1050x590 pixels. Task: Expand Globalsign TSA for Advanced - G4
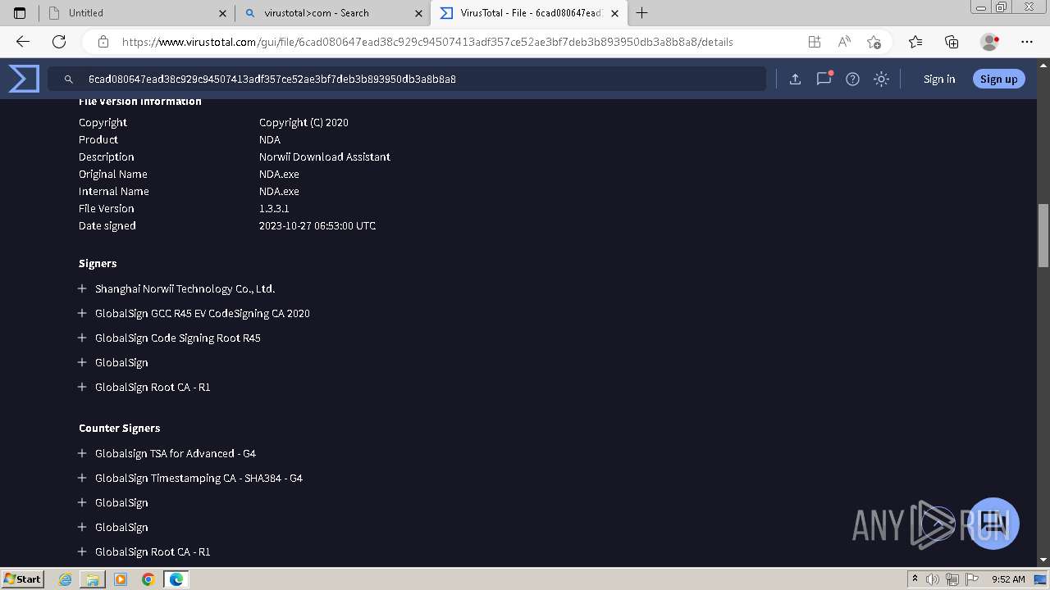click(x=82, y=453)
